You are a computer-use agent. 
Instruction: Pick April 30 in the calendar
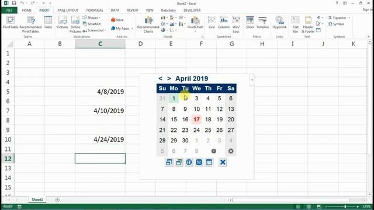[x=185, y=141]
